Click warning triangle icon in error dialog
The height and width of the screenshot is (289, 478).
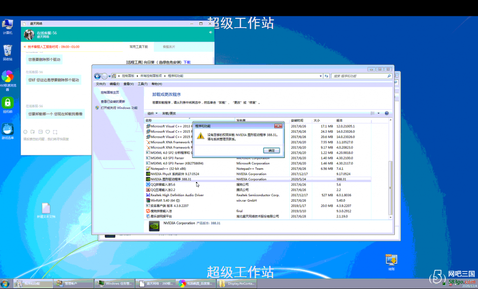[200, 136]
